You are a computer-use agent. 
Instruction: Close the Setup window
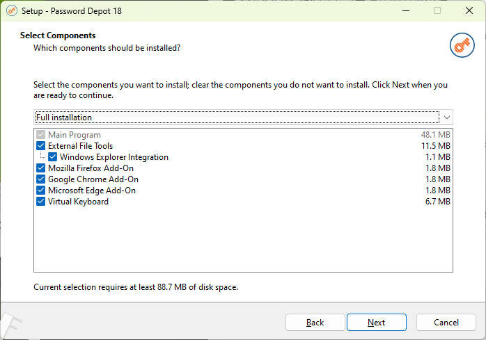(469, 10)
